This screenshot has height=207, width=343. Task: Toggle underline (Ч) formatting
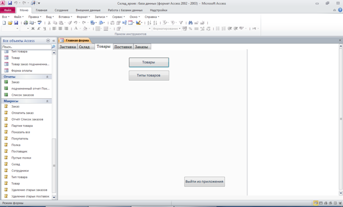(x=45, y=29)
